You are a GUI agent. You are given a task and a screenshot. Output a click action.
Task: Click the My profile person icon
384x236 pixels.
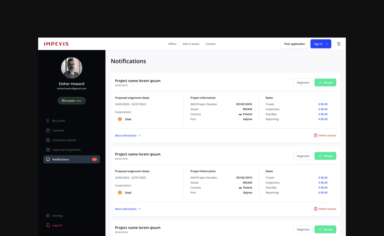pos(48,121)
